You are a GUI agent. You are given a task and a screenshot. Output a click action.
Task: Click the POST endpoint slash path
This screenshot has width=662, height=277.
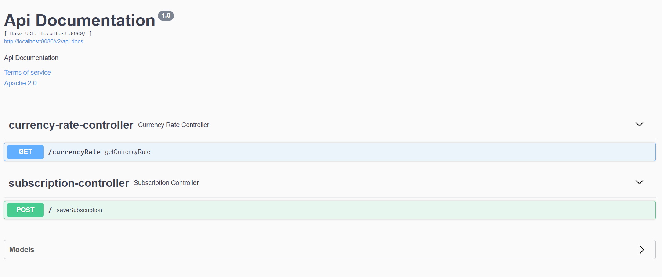(x=50, y=210)
